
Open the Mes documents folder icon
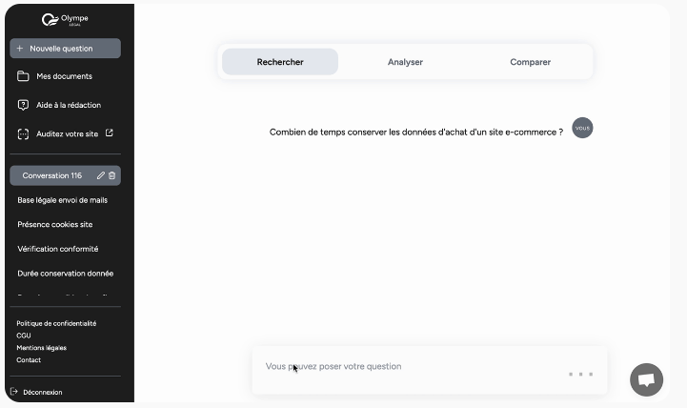[23, 76]
